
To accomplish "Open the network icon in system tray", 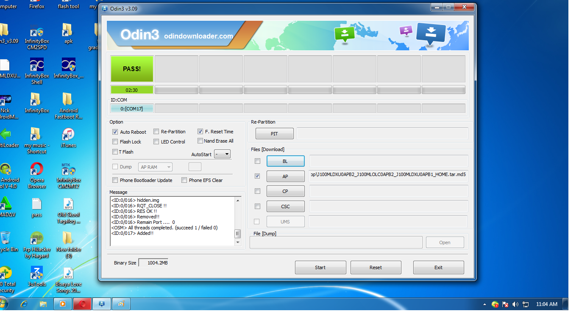I will point(526,304).
